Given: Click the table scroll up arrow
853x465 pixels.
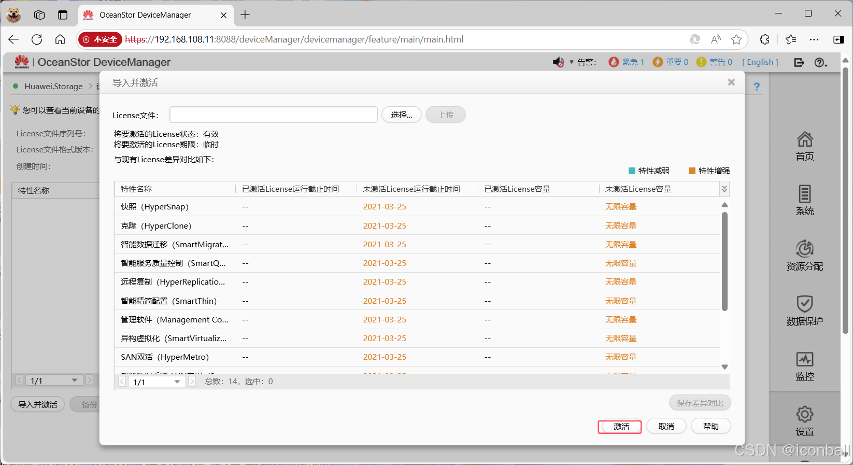Looking at the screenshot, I should click(x=724, y=205).
